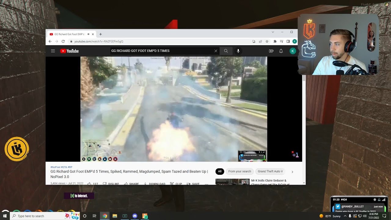Mute the tab via speaker icon
The height and width of the screenshot is (220, 391).
click(x=89, y=34)
